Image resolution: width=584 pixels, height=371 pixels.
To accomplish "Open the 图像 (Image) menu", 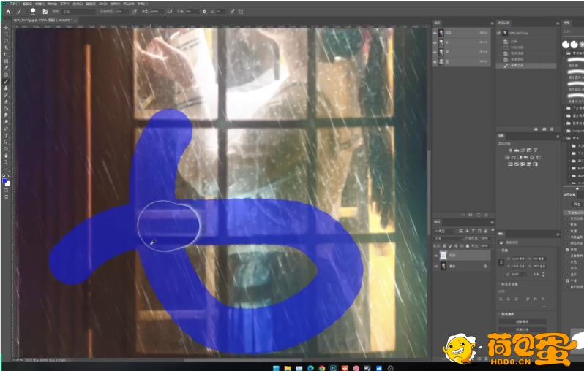I will point(40,4).
